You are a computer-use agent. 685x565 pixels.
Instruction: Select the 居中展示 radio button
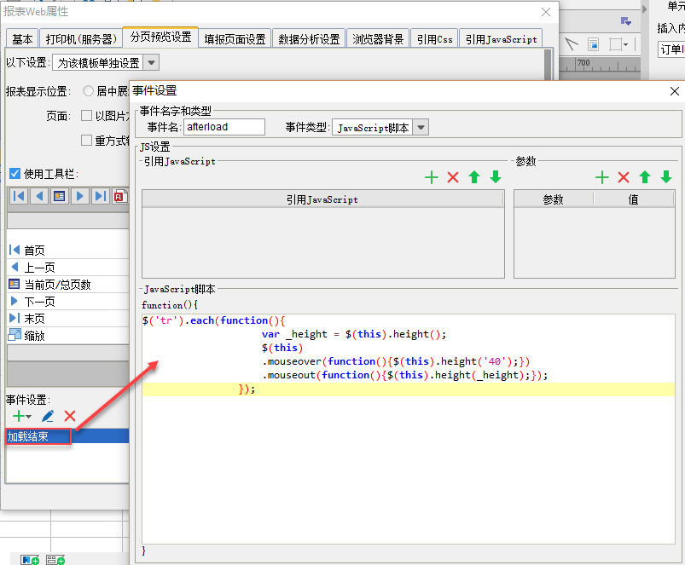88,90
